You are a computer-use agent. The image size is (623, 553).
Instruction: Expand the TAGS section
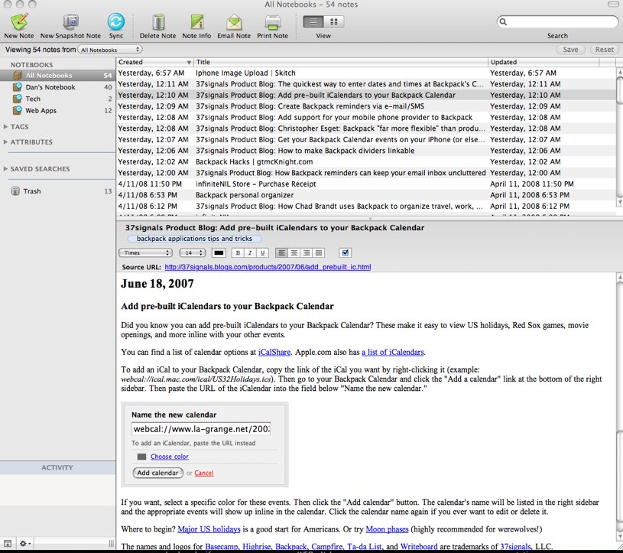click(5, 127)
